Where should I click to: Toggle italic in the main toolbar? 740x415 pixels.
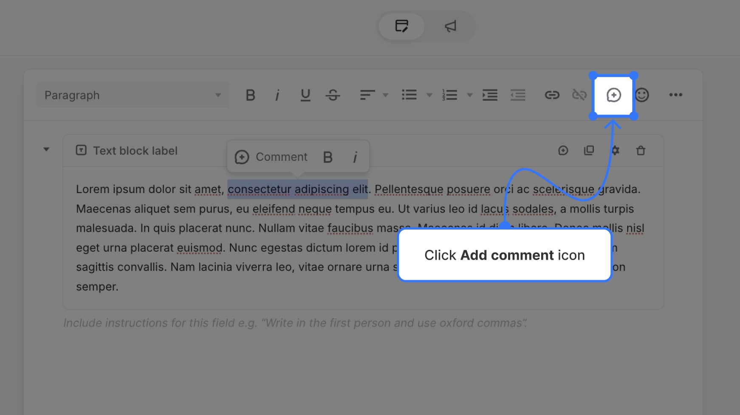tap(277, 95)
